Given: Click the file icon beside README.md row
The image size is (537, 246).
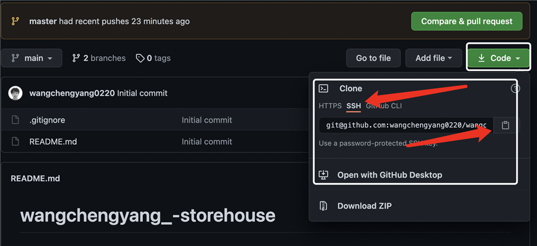Looking at the screenshot, I should coord(15,141).
